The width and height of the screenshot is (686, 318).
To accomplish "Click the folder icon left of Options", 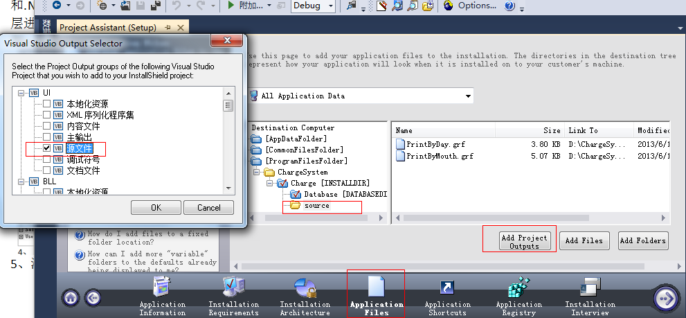I will (428, 6).
